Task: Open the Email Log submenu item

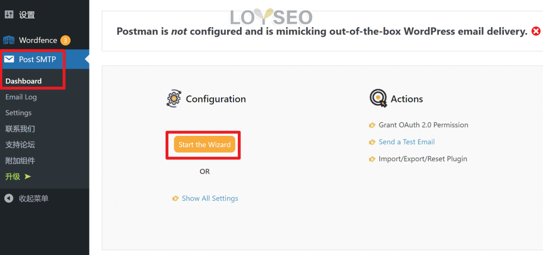Action: 21,97
